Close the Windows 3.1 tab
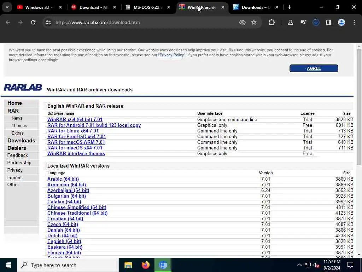Viewport: 362px width, 272px height. pyautogui.click(x=60, y=7)
